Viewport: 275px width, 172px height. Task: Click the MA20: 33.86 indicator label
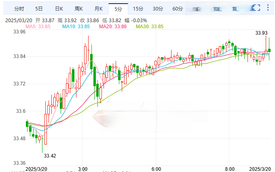point(113,27)
